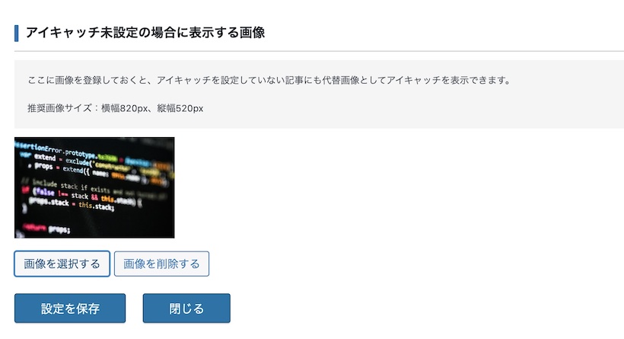Click the this.stack code line in thumbnail

[x=71, y=204]
